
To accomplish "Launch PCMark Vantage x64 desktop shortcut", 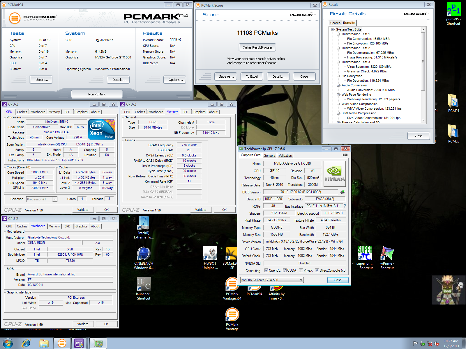I will tap(232, 289).
